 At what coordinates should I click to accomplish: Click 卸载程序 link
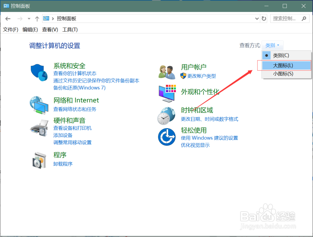pyautogui.click(x=63, y=164)
